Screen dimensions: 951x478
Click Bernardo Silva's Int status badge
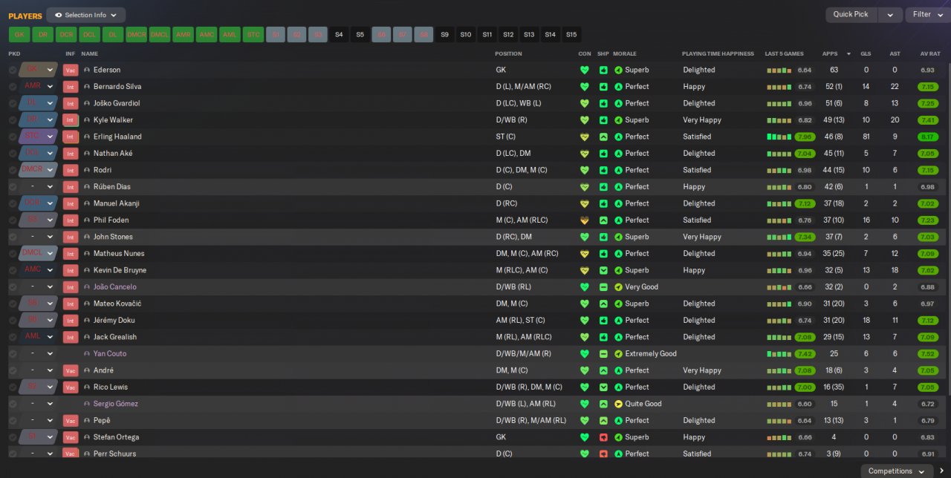71,87
